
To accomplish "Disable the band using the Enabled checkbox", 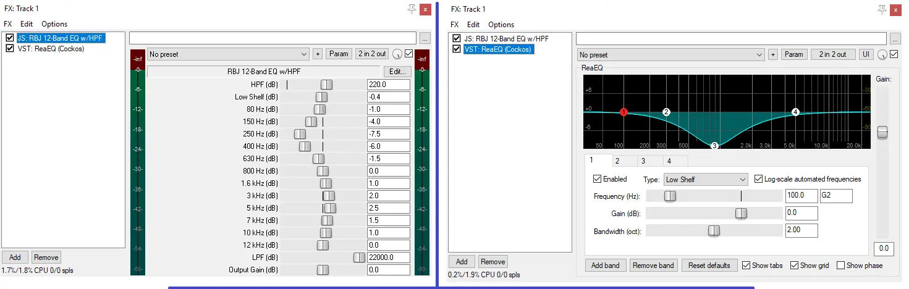I will [x=598, y=179].
